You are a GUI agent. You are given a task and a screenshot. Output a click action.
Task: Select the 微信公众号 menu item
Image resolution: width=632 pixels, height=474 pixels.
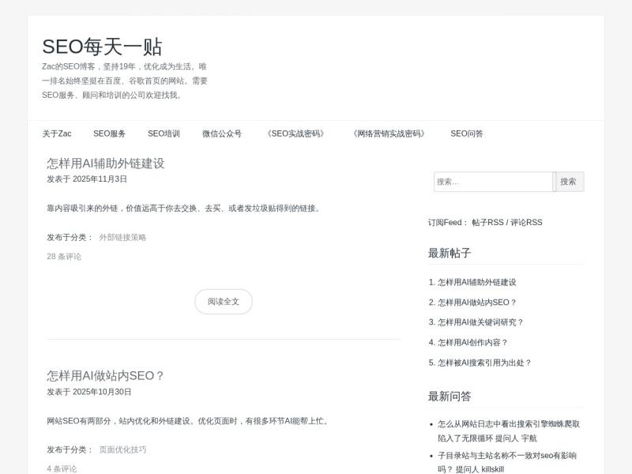[222, 134]
